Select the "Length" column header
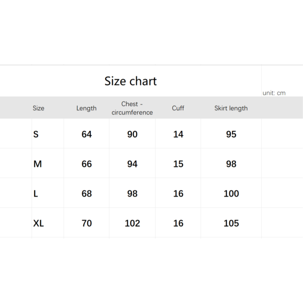This screenshot has width=303, height=303. (x=86, y=108)
